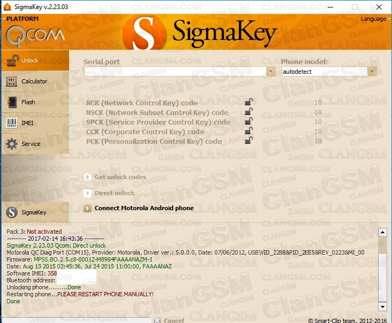Click 'CCK (Corporate Control Key) code' label

[145, 132]
